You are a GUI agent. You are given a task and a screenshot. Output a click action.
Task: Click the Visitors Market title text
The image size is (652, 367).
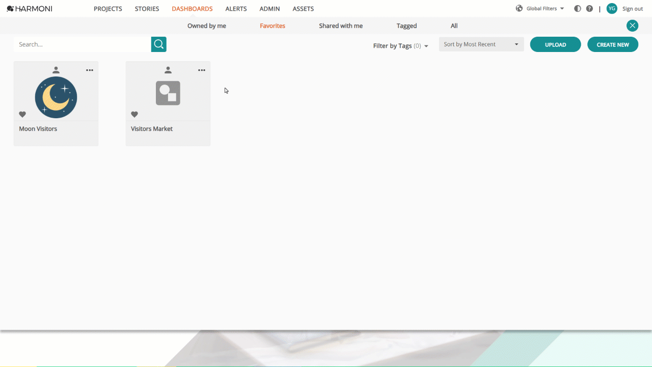[152, 129]
